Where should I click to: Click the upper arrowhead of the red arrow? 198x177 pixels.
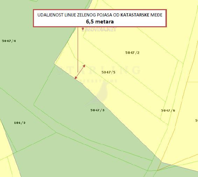[84, 66]
